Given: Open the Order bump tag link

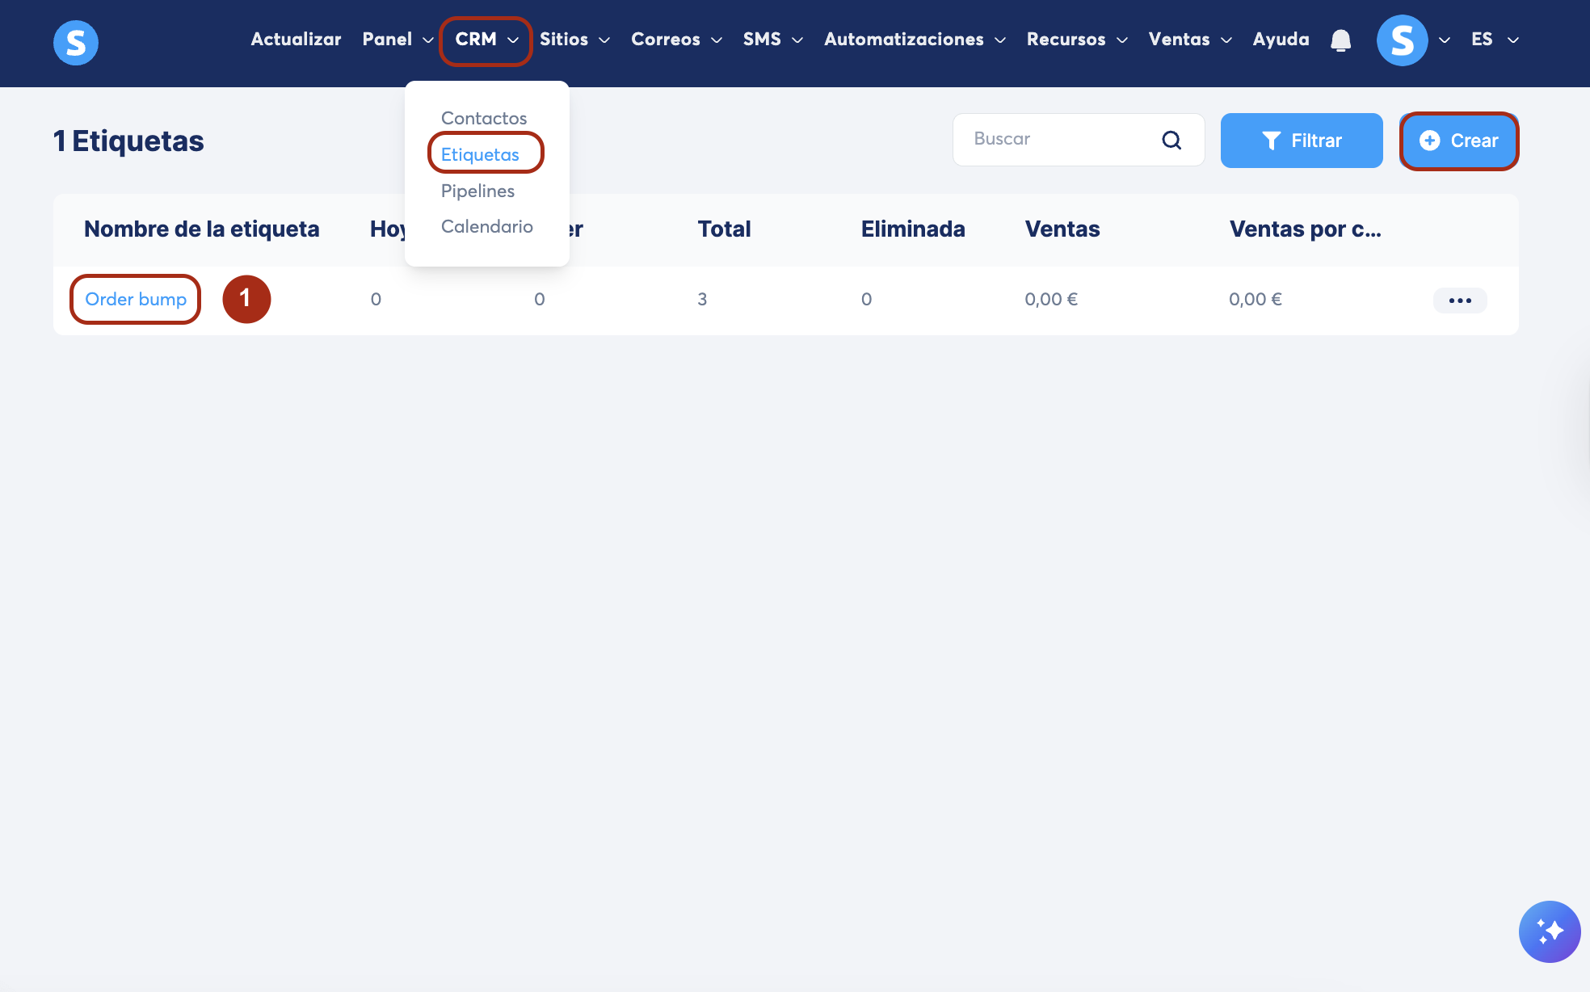Looking at the screenshot, I should coord(136,299).
